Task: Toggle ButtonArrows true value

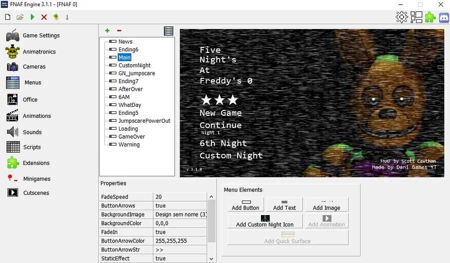Action: coord(180,206)
